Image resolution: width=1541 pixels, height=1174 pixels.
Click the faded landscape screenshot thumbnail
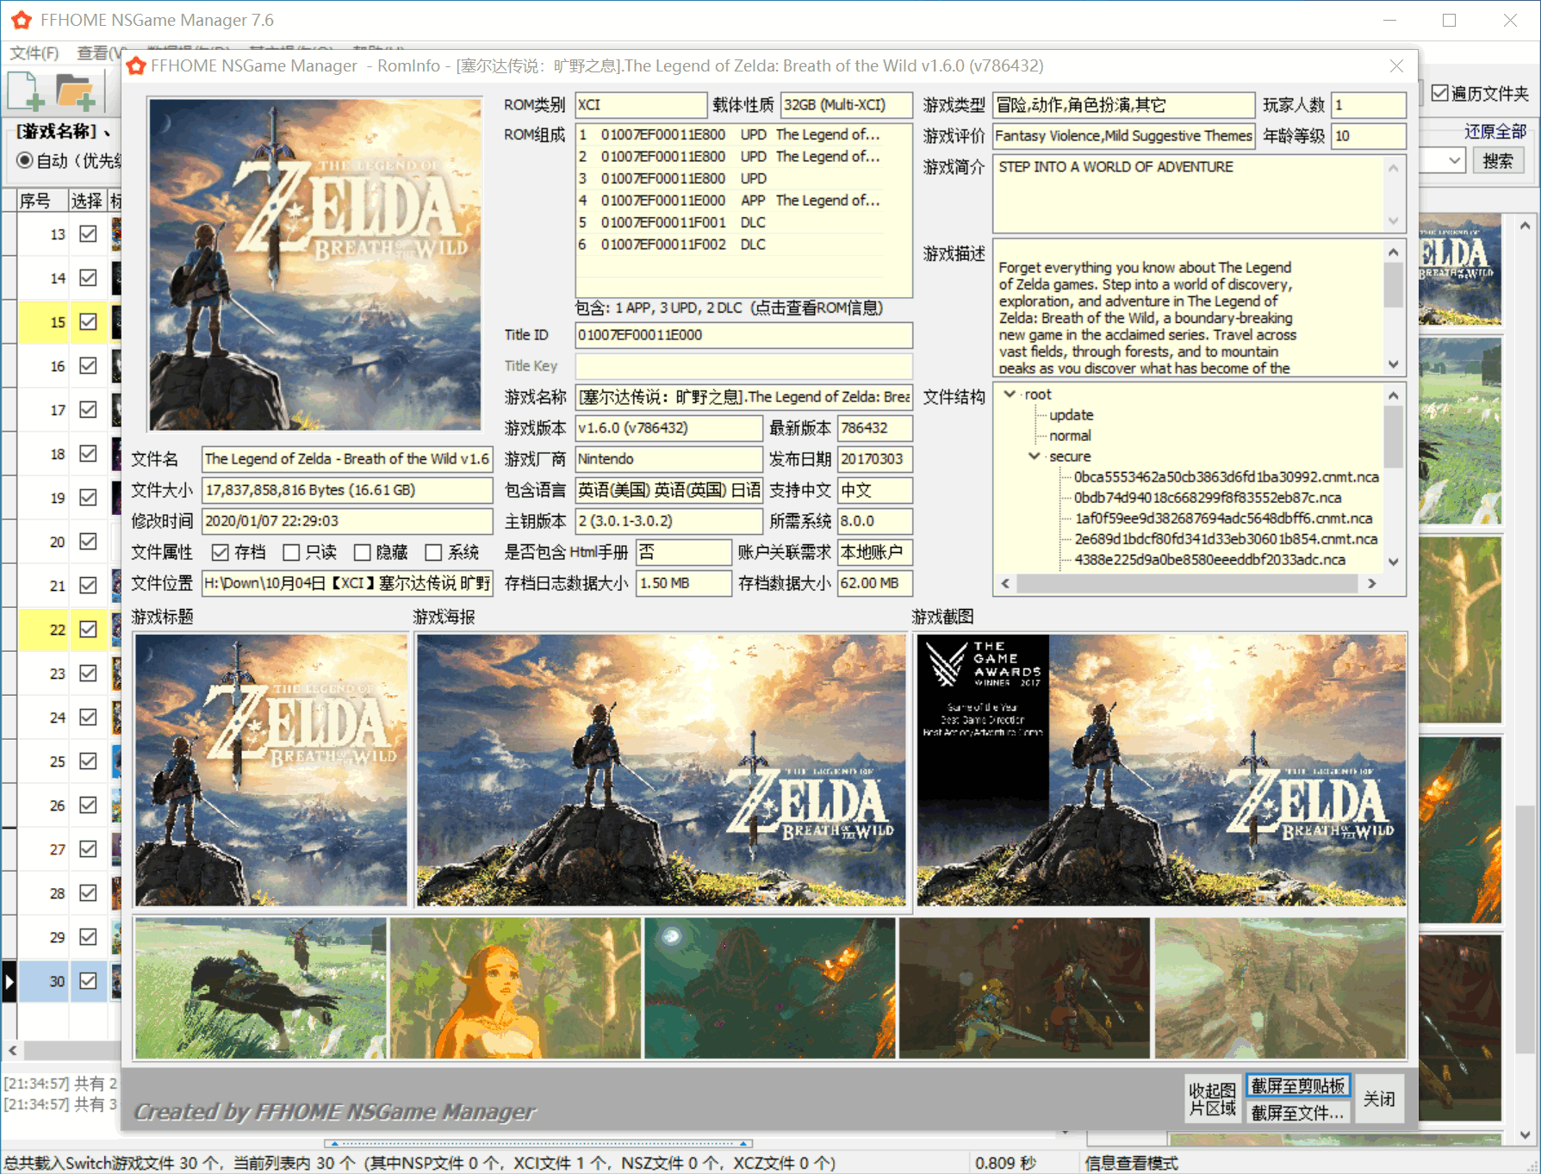point(1280,988)
